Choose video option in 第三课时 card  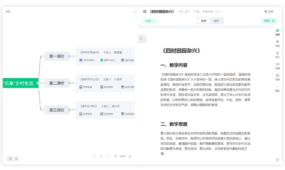click(127, 114)
